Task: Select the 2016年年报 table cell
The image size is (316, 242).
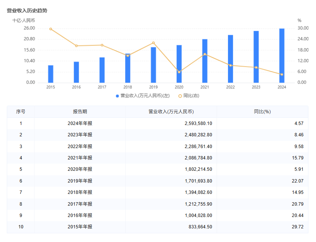Action: (80, 215)
